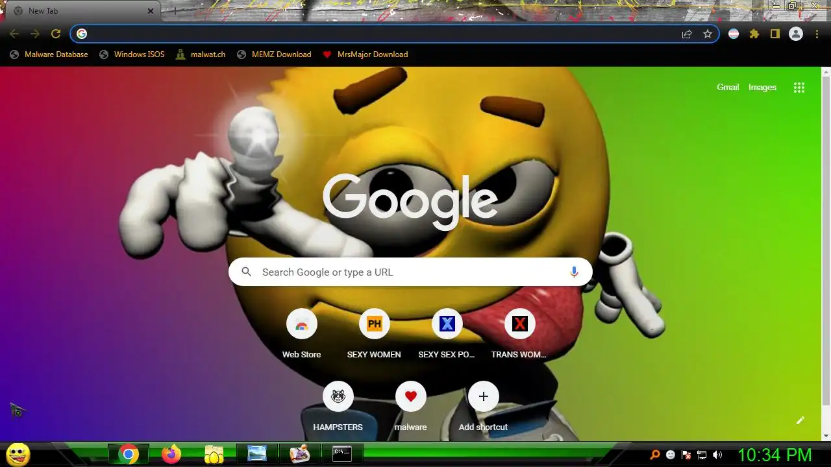Screen dimensions: 831x467
Task: Open the command prompt taskbar icon
Action: coord(342,455)
